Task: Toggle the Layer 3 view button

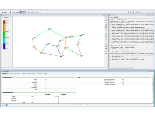Action: pyautogui.click(x=23, y=12)
